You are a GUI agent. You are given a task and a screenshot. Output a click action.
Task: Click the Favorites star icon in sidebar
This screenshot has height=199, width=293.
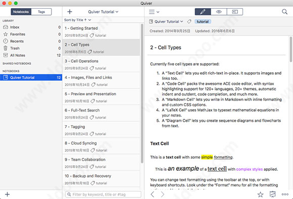[6, 34]
